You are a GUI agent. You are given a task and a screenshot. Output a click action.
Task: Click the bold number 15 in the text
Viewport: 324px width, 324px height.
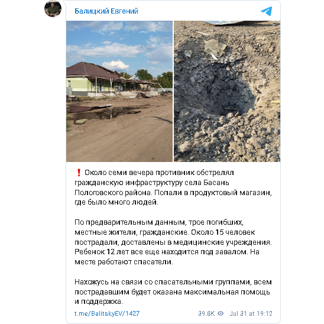point(219,232)
